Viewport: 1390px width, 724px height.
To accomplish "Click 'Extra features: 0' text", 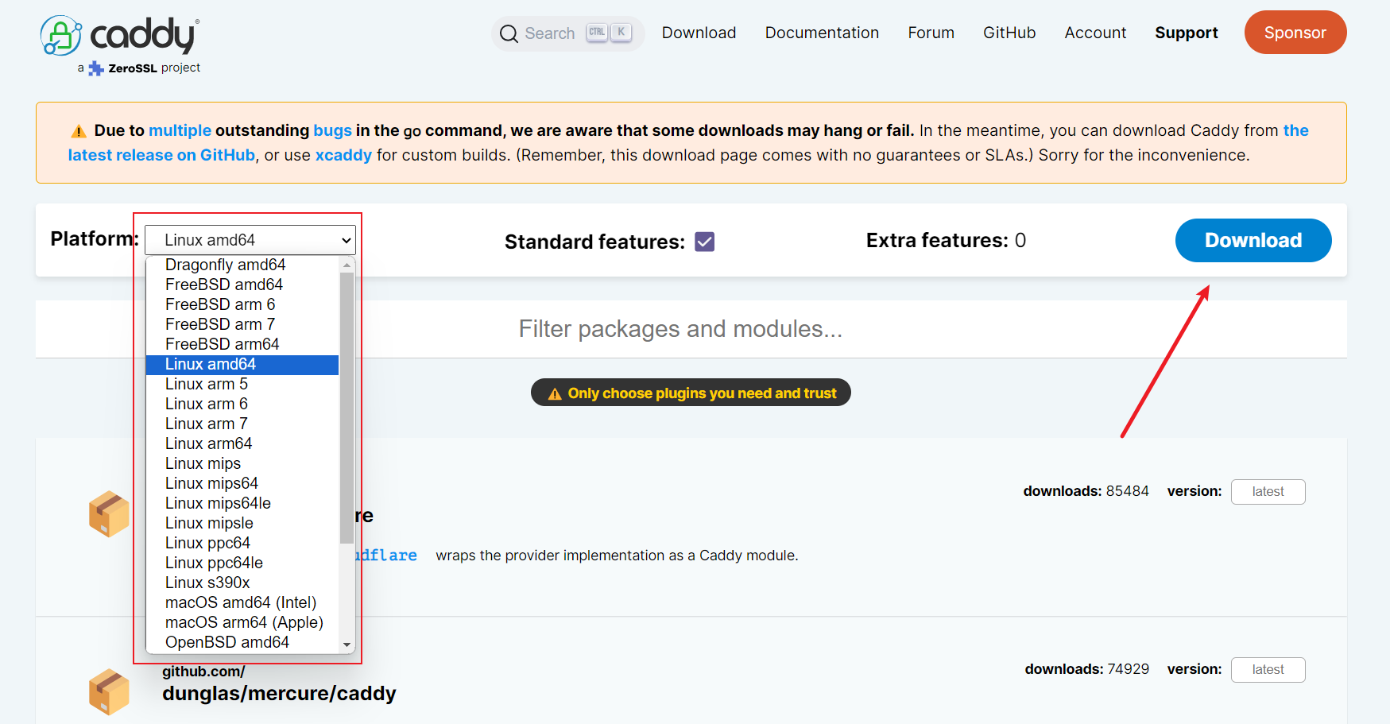I will 946,240.
